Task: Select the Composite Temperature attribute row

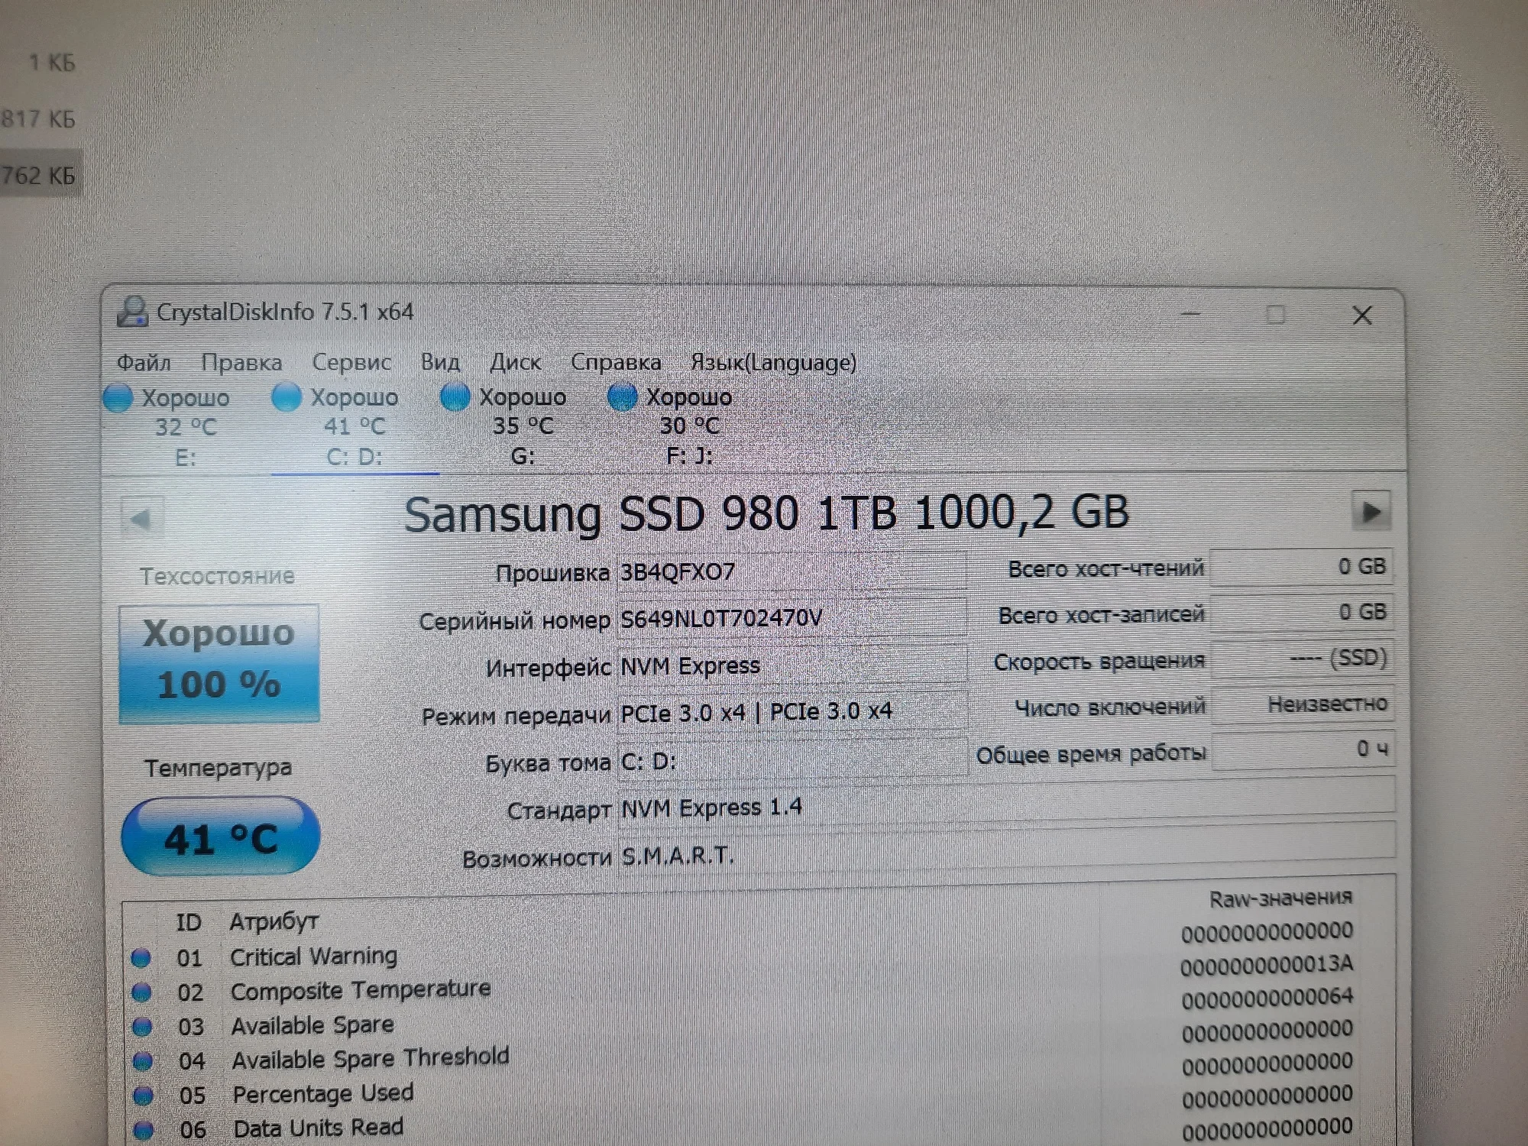Action: click(x=361, y=991)
